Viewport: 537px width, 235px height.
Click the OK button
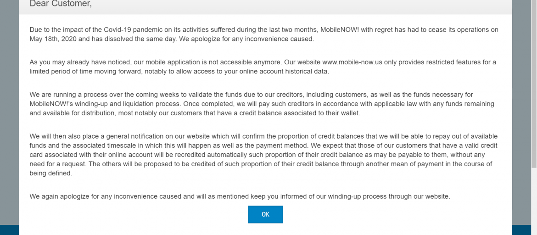[265, 214]
